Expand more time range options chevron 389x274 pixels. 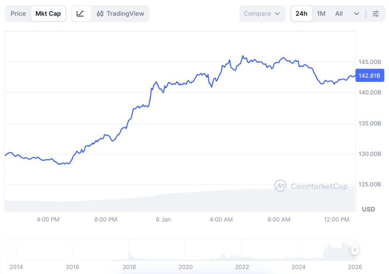coord(356,14)
